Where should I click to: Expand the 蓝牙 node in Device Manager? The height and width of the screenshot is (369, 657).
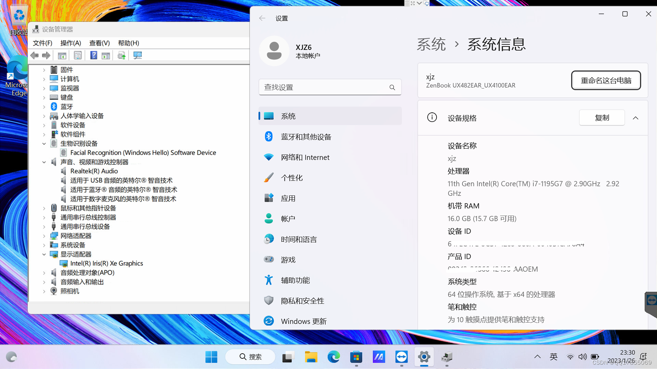[44, 107]
